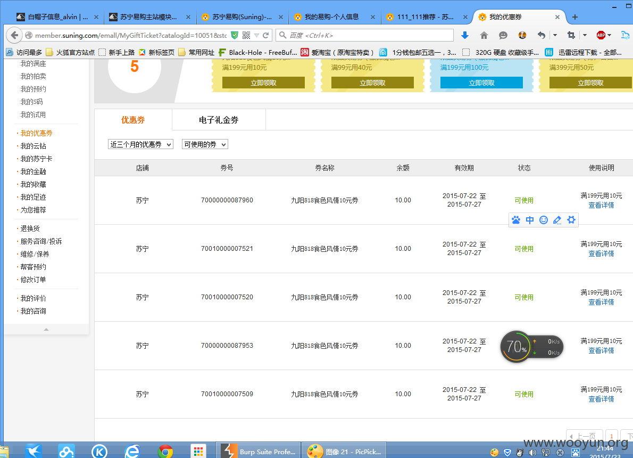Switch to 我的易购-个人信息 browser tab
The height and width of the screenshot is (458, 633).
click(334, 17)
